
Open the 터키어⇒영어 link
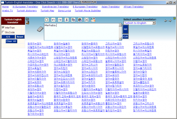[140, 100]
